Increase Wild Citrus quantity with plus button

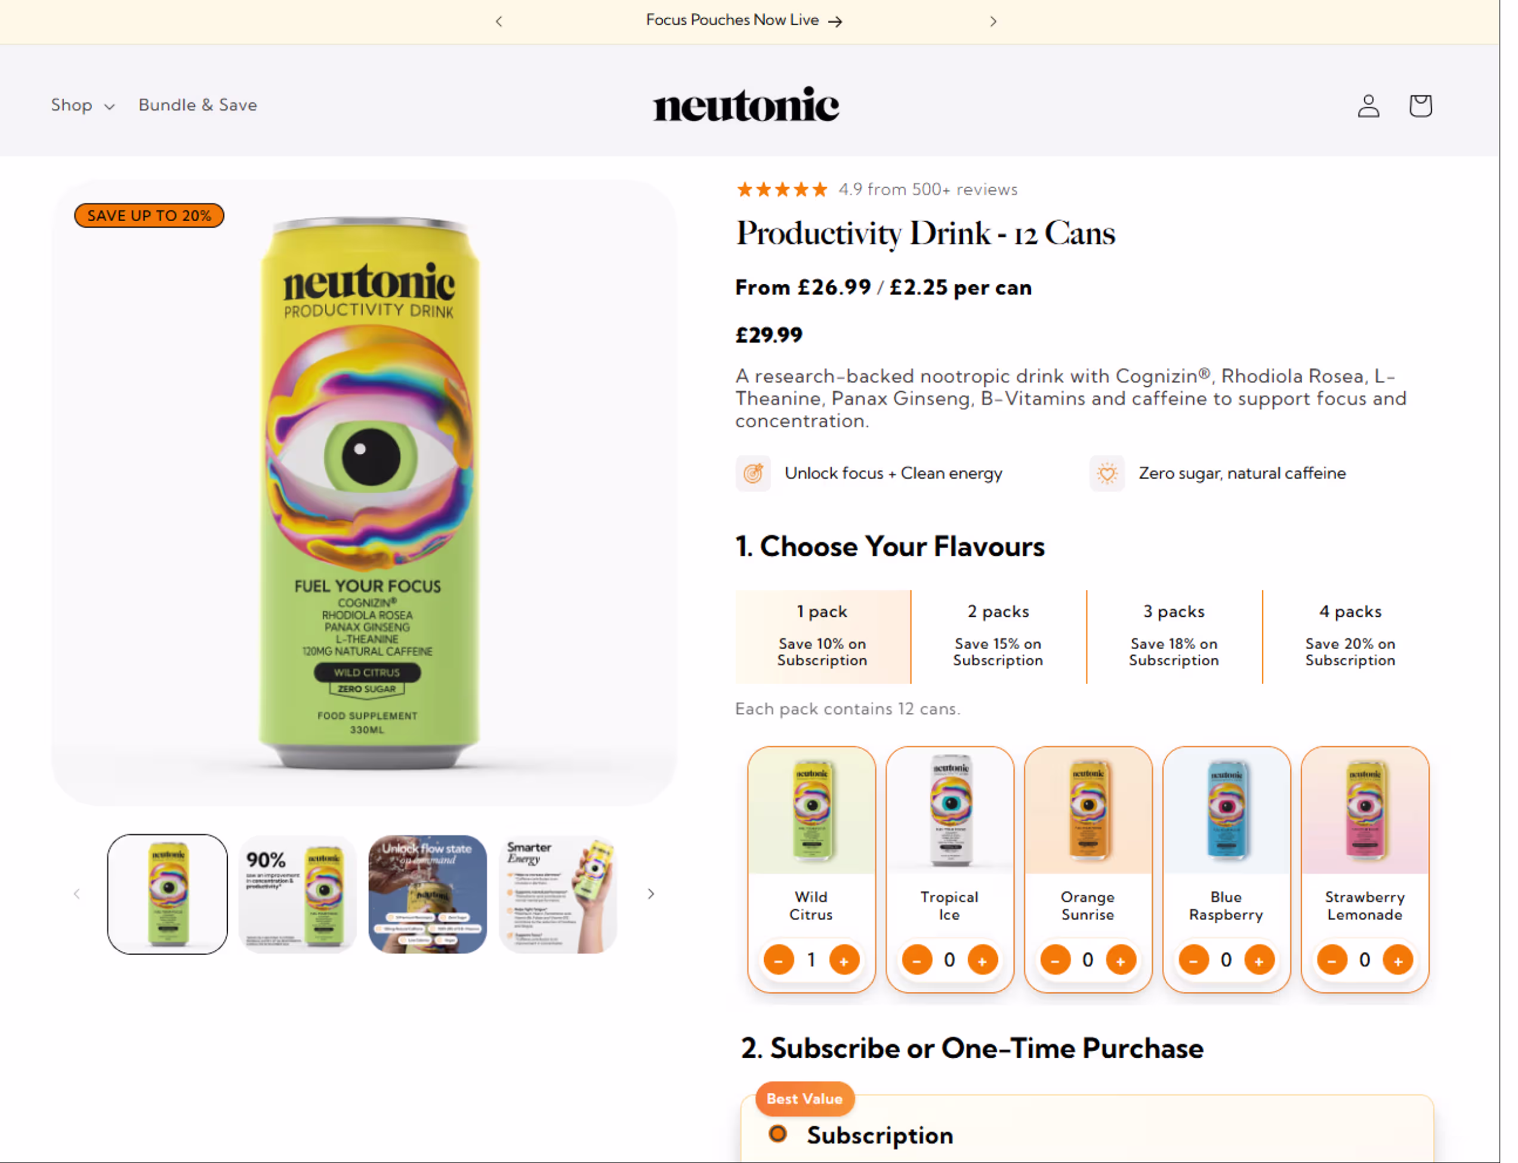(x=844, y=960)
